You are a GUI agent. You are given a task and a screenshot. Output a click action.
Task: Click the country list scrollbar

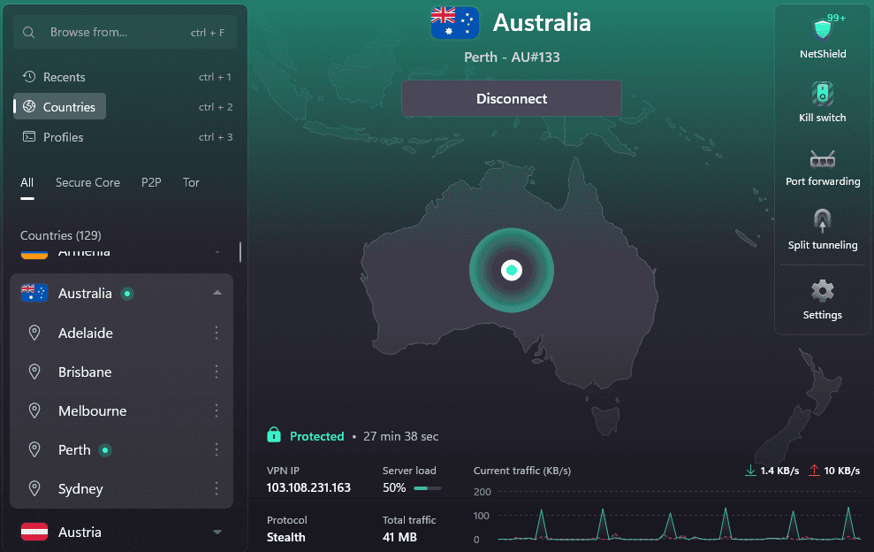(x=240, y=252)
